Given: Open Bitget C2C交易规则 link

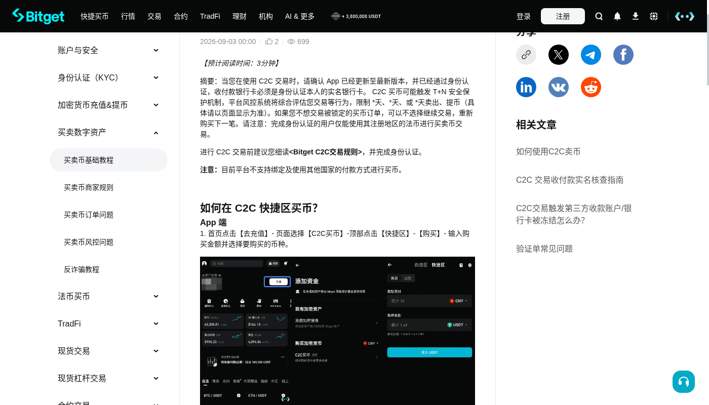Looking at the screenshot, I should 326,152.
